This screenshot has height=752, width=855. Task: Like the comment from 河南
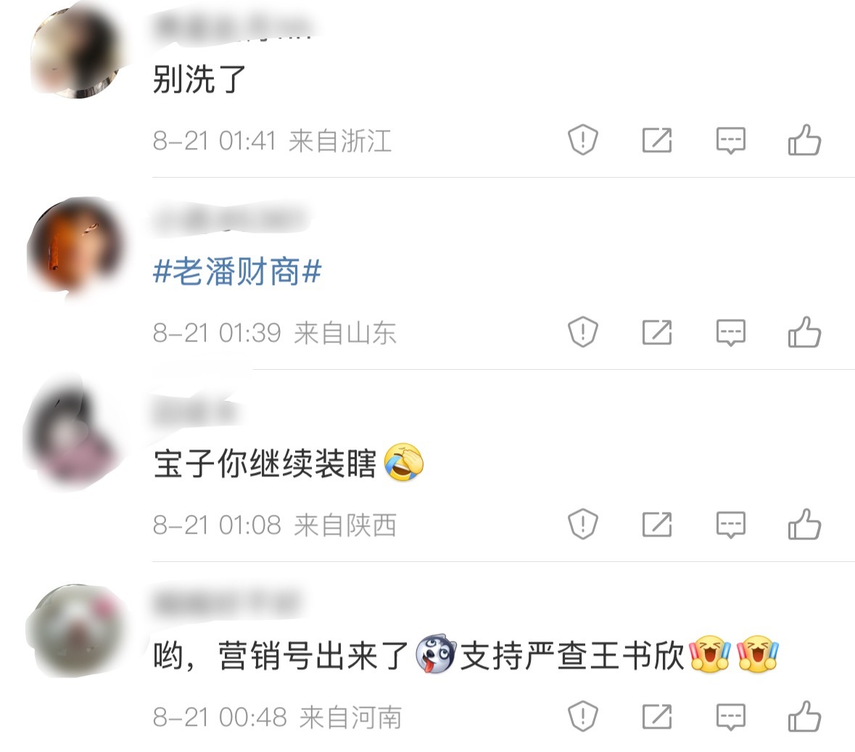pos(804,716)
